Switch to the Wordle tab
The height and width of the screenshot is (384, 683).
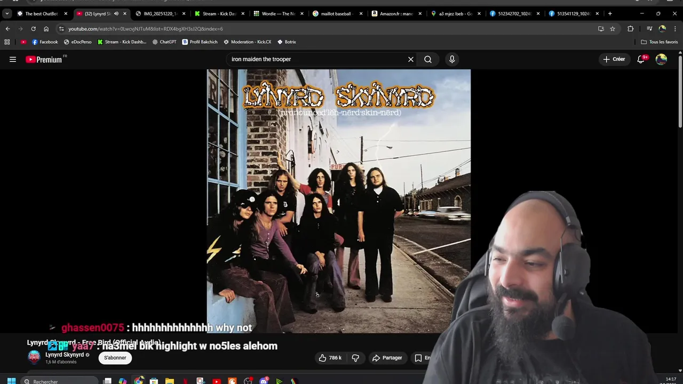click(x=277, y=13)
